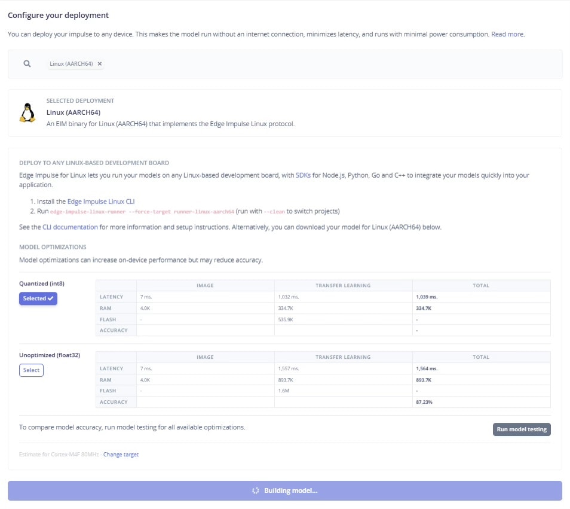Click the Change target link

coord(121,455)
